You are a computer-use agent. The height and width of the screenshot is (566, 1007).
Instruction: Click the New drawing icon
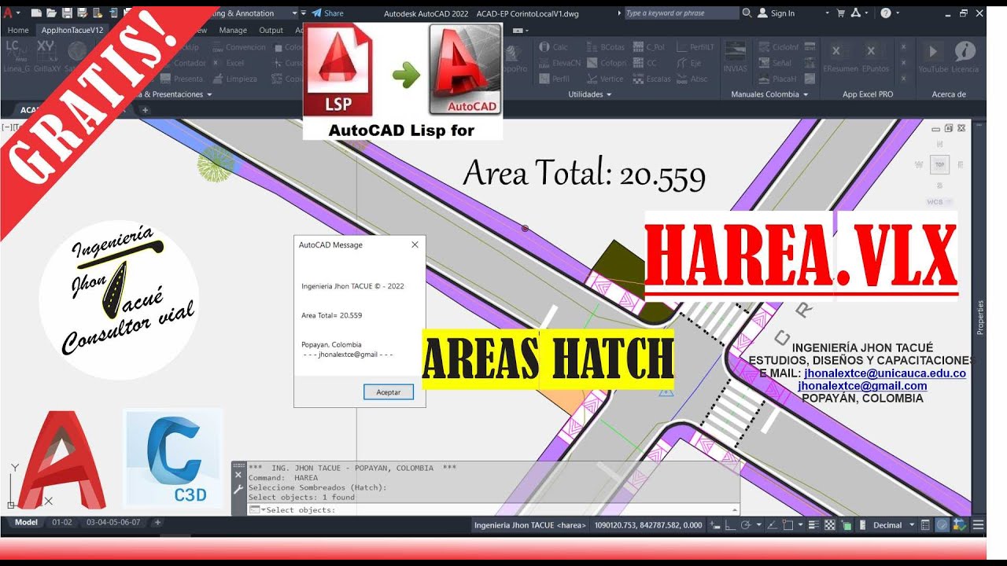pyautogui.click(x=36, y=13)
